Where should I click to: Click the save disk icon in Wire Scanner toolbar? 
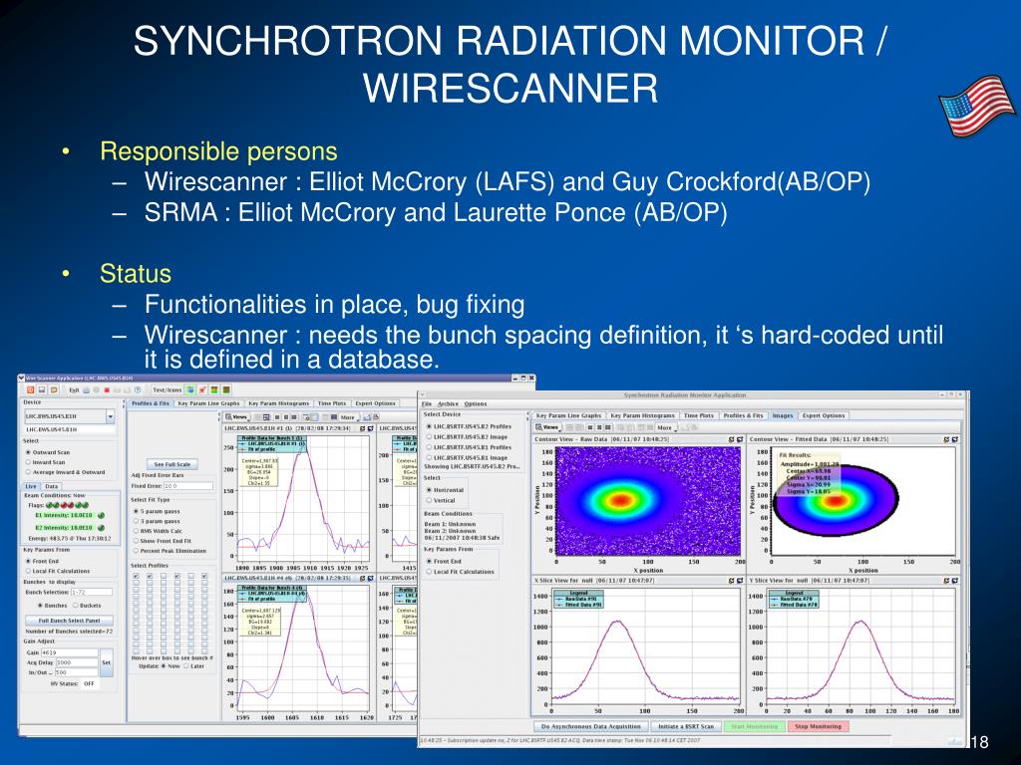(42, 389)
